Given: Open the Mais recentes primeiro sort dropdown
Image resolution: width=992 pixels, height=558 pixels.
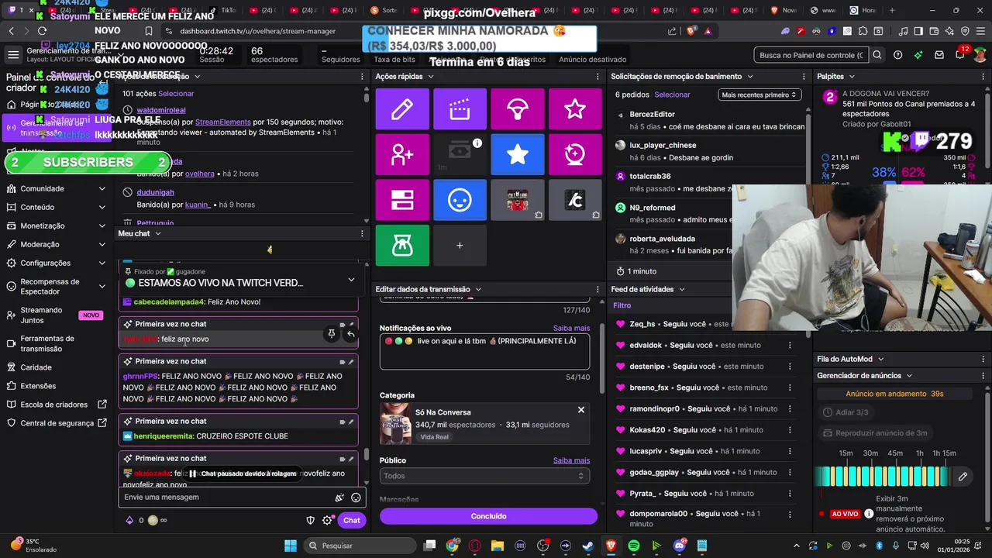Looking at the screenshot, I should (759, 95).
